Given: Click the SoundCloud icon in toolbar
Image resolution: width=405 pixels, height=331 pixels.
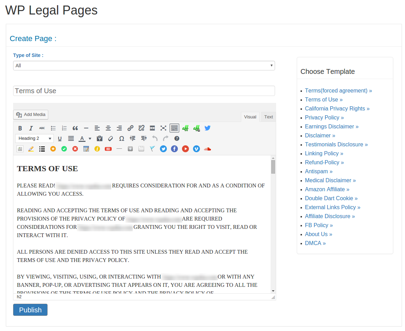Looking at the screenshot, I should [207, 149].
